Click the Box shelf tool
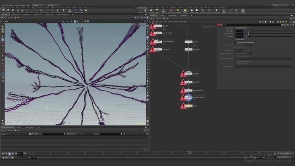Viewport: 295px width, 166px height. 4,11
